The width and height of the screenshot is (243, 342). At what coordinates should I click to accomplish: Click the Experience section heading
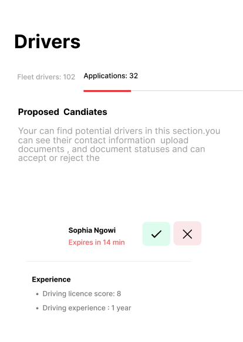coord(51,279)
